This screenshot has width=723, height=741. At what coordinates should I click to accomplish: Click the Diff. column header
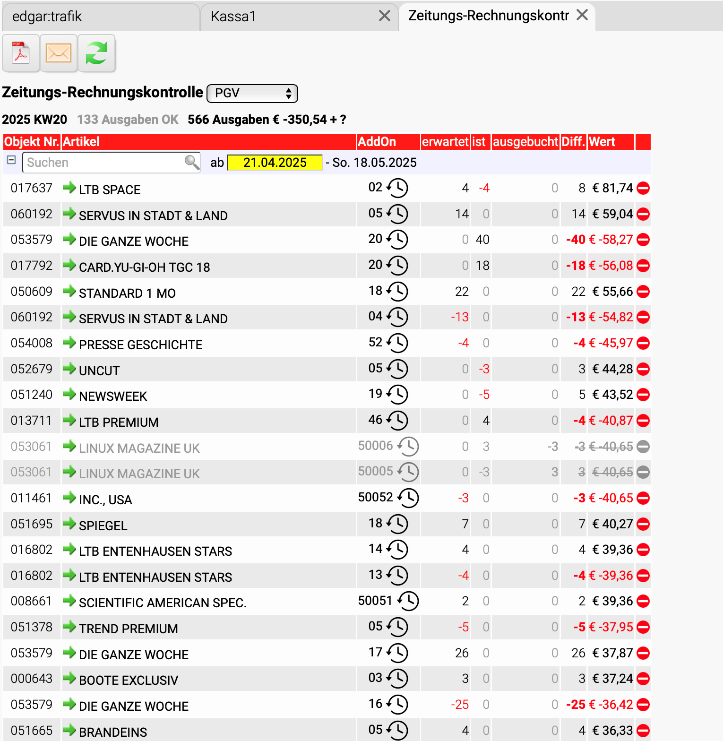[x=574, y=142]
